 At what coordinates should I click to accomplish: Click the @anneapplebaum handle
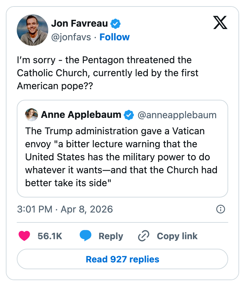(x=177, y=115)
